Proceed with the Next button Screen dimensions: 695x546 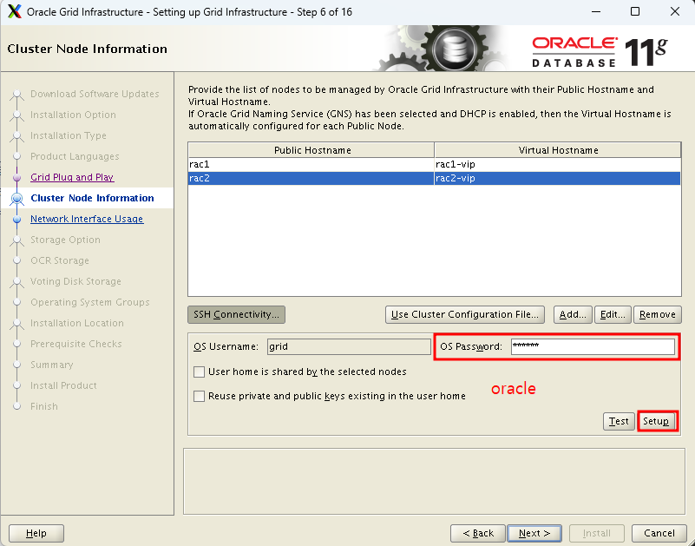click(534, 533)
